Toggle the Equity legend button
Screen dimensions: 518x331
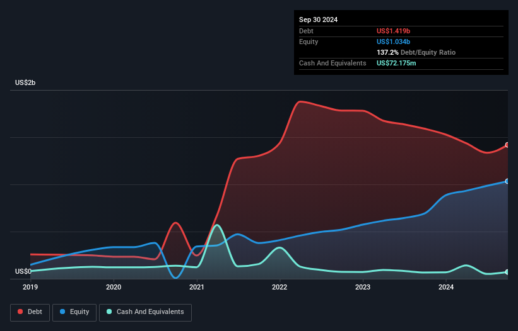click(x=74, y=312)
